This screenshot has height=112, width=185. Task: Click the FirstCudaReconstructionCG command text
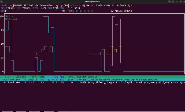click(106, 80)
